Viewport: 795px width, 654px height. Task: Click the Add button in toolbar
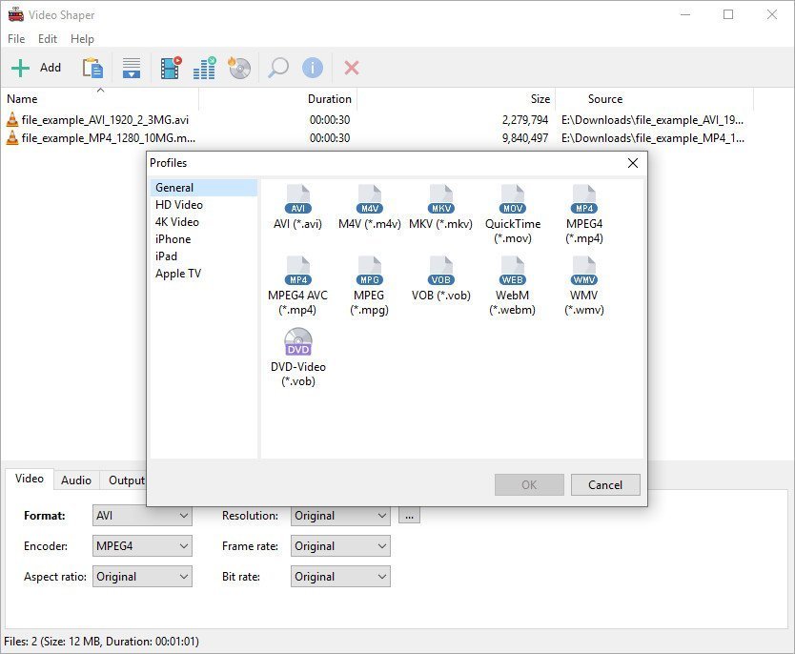point(36,68)
